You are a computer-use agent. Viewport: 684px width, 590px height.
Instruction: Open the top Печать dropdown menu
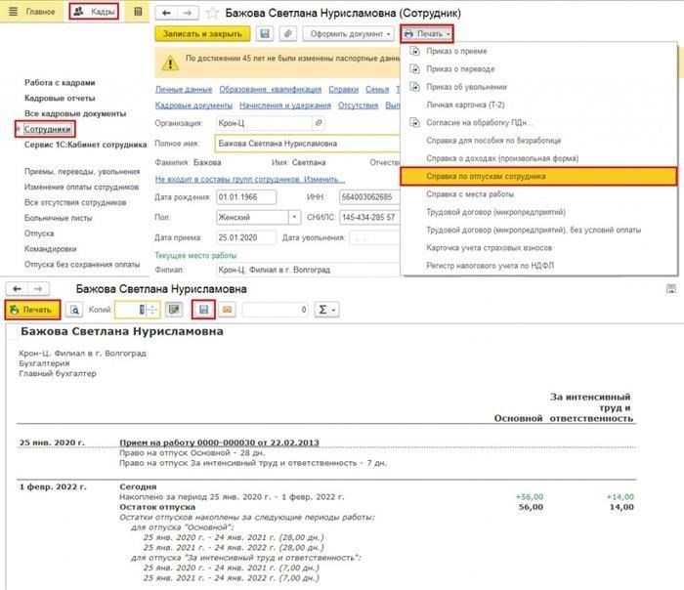coord(427,34)
